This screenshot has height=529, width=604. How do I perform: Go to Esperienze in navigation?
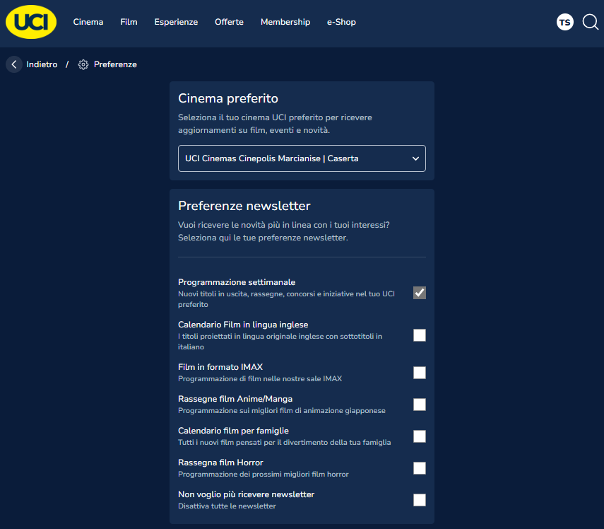click(176, 22)
